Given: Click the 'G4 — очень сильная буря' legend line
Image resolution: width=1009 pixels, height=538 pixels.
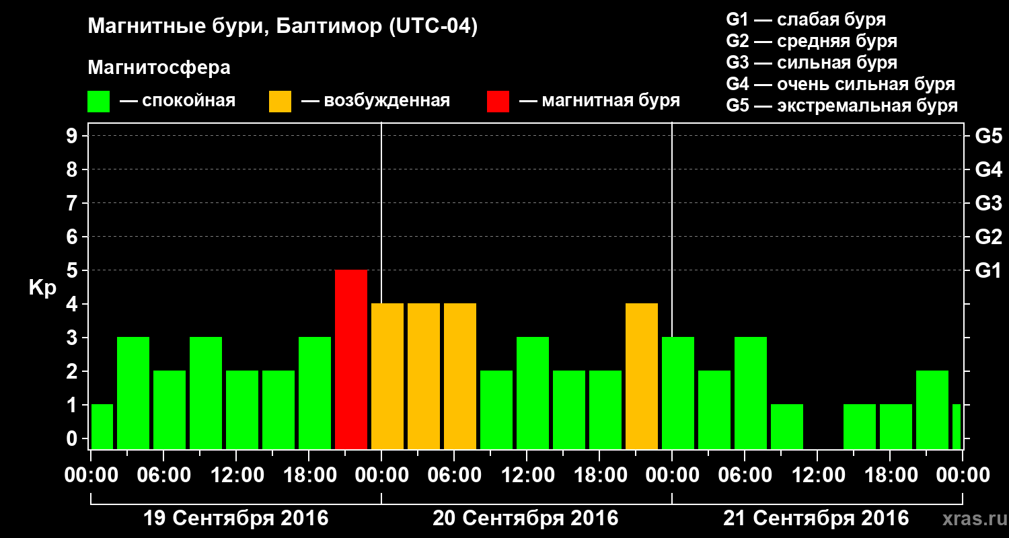Looking at the screenshot, I should 841,84.
